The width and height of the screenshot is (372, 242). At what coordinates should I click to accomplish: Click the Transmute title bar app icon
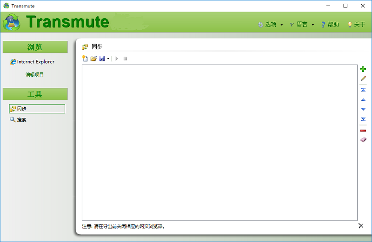point(6,6)
